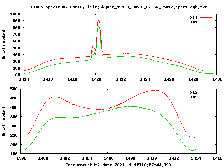Click the 1398 x-axis tick label
224x168 pixels.
[x=21, y=158]
